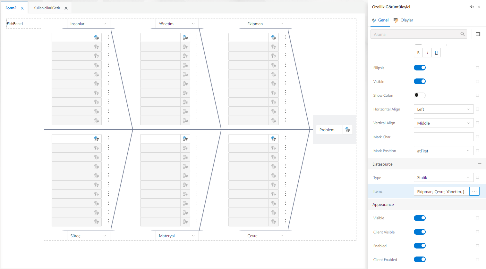Toggle the Enabled switch
This screenshot has height=269, width=486.
pos(420,246)
